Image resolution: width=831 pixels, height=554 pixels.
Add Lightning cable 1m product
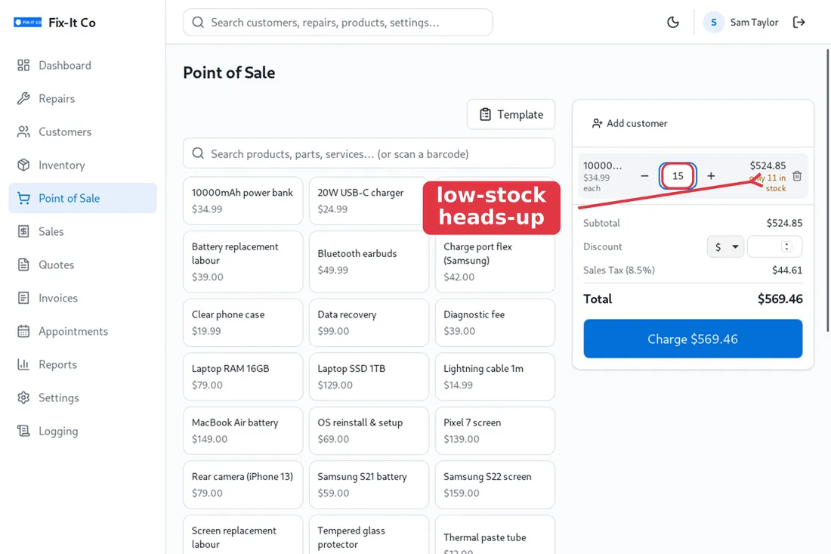click(x=495, y=377)
